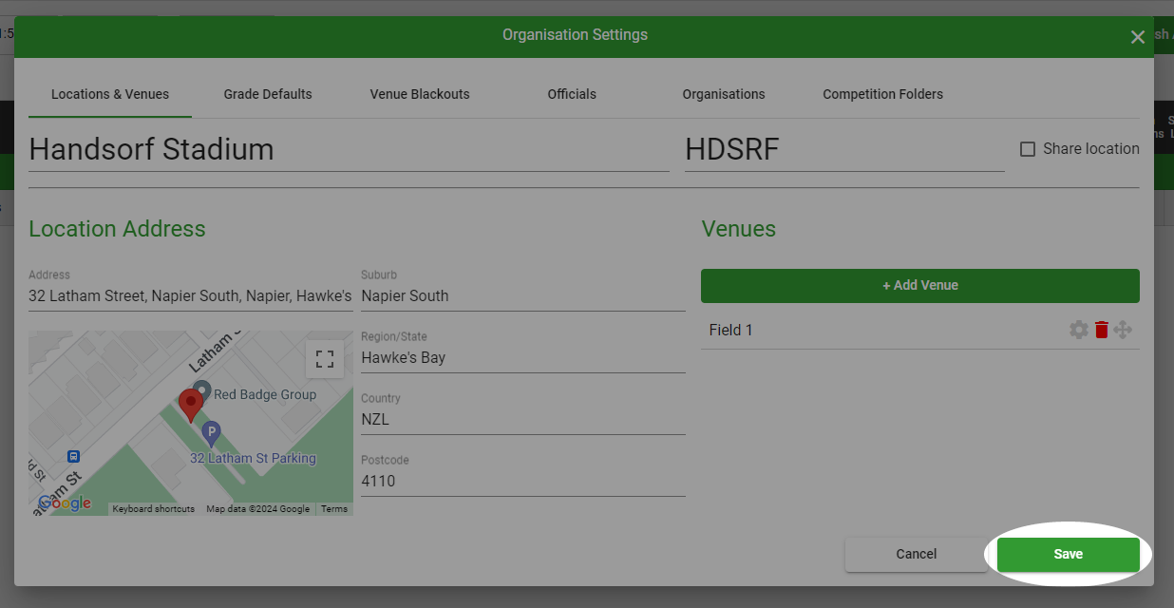This screenshot has height=608, width=1174.
Task: Click the Red Badge Group map marker
Action: [x=201, y=390]
